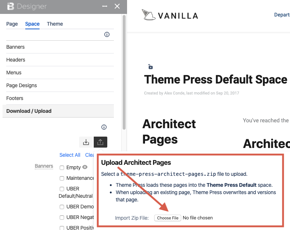Click the download icon button
The width and height of the screenshot is (290, 230).
[x=86, y=142]
